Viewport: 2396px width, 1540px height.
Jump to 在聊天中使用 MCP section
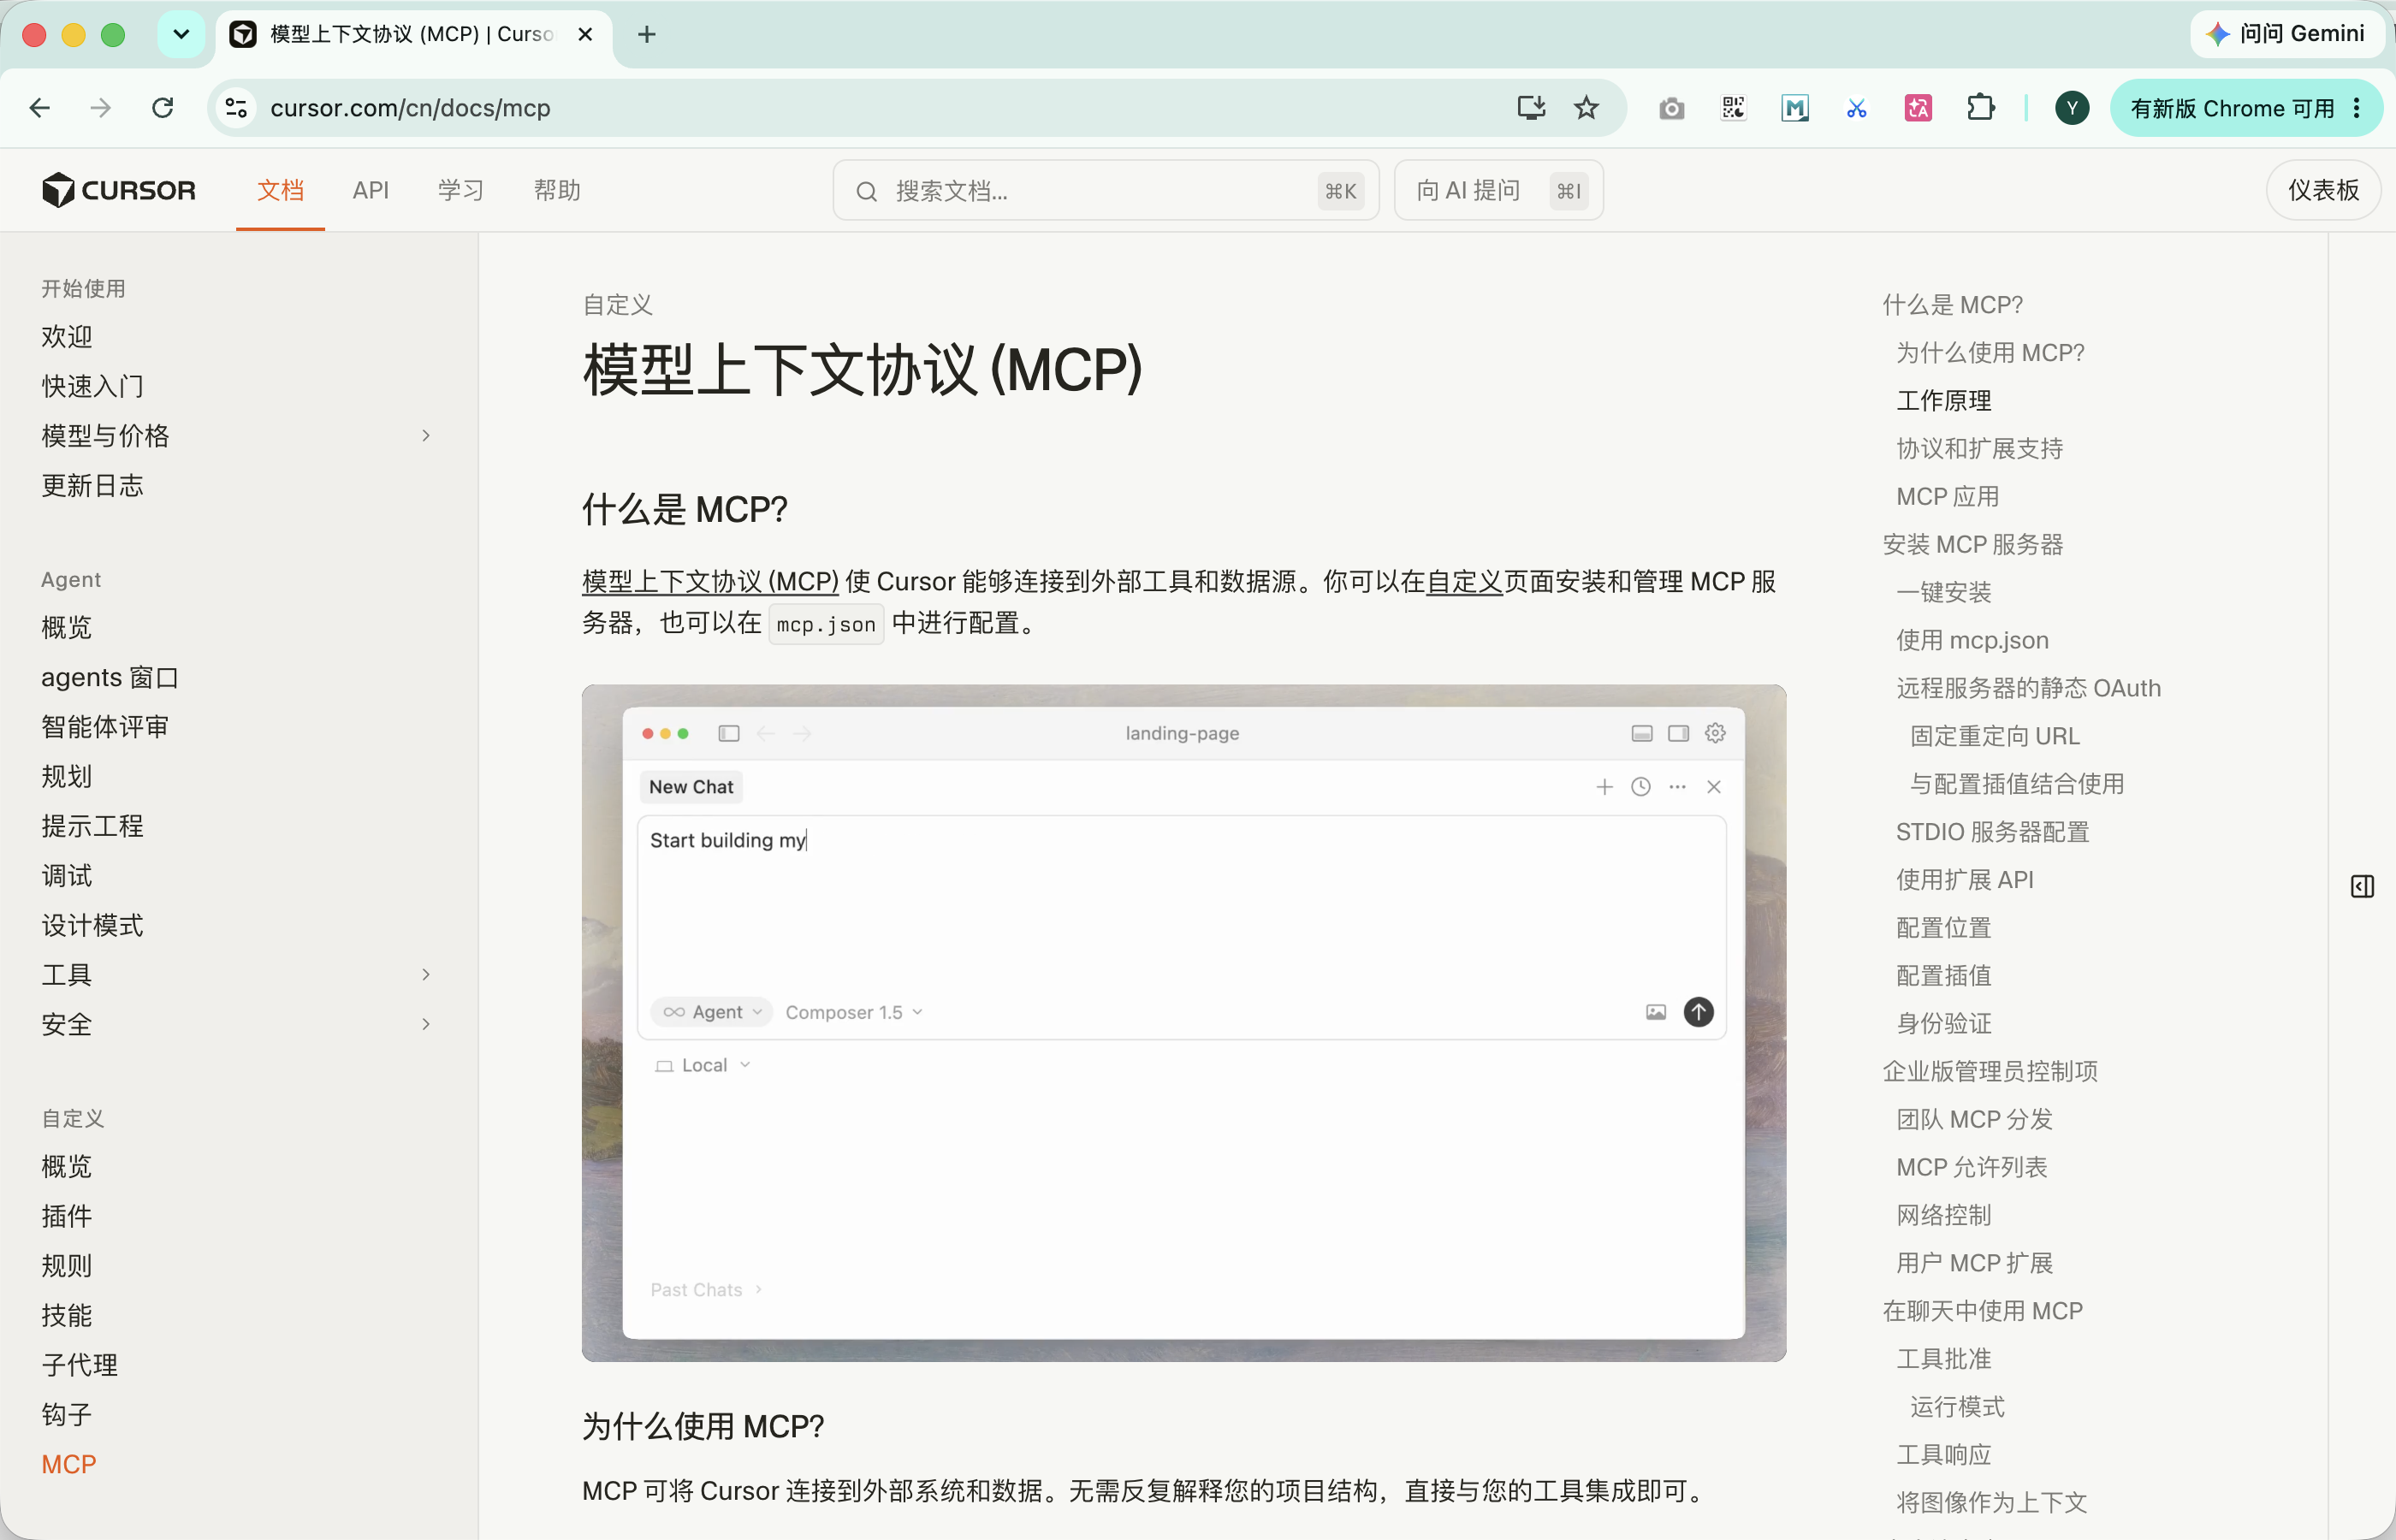click(x=1982, y=1311)
